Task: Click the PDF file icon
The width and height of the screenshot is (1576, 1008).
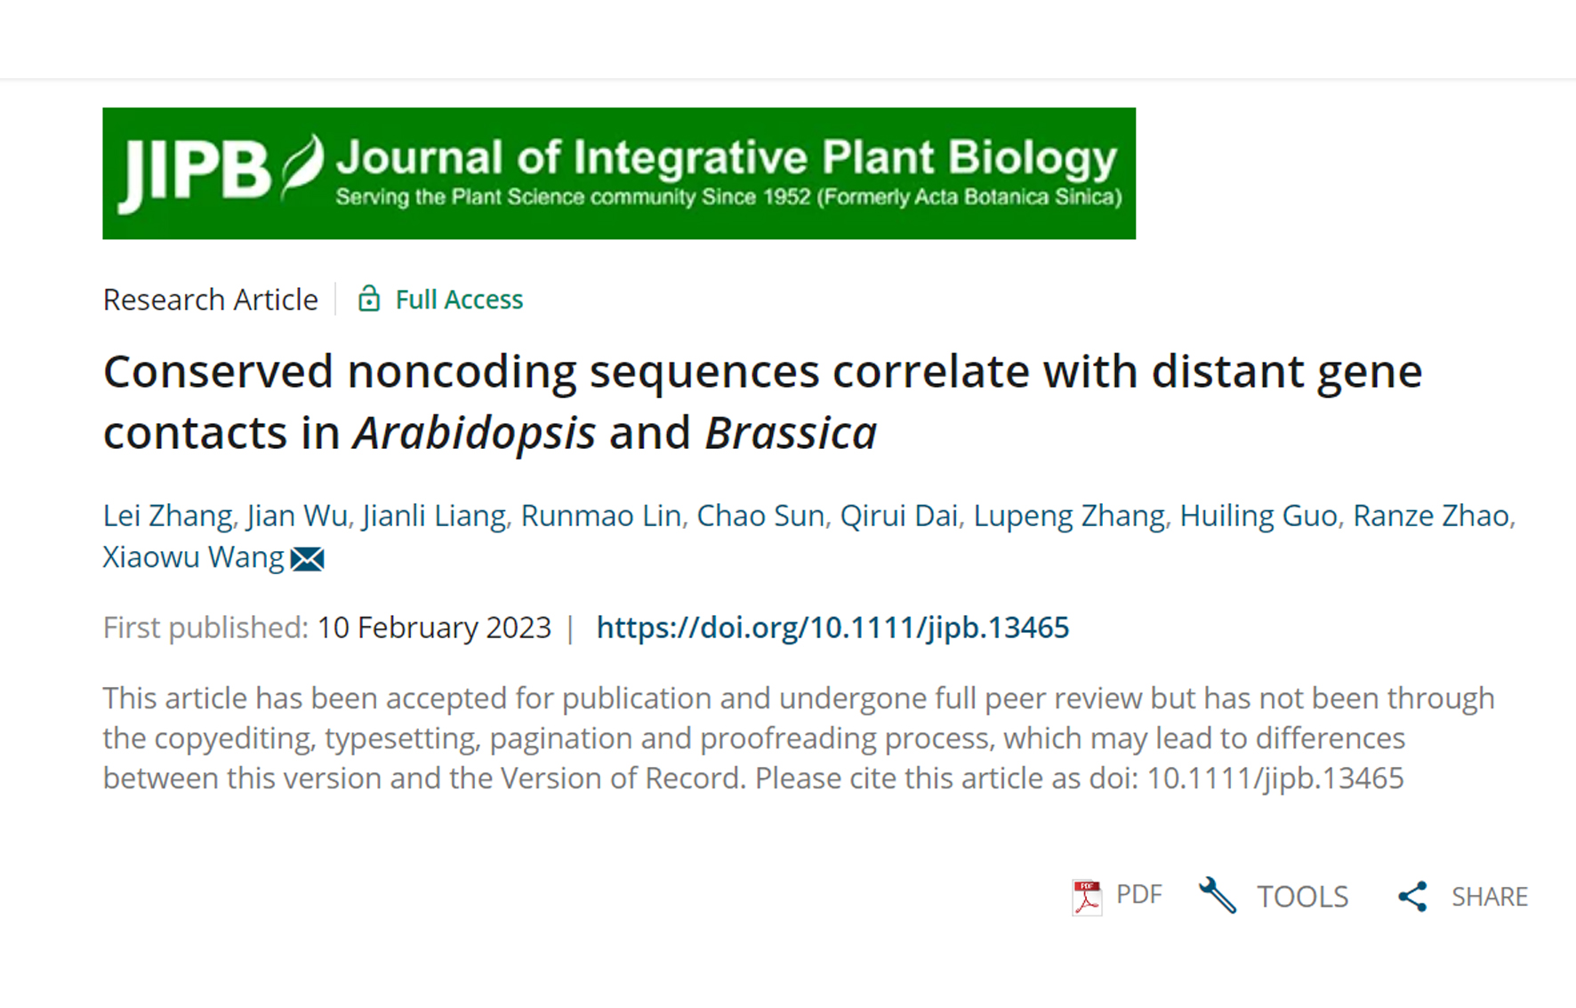Action: click(x=1086, y=897)
